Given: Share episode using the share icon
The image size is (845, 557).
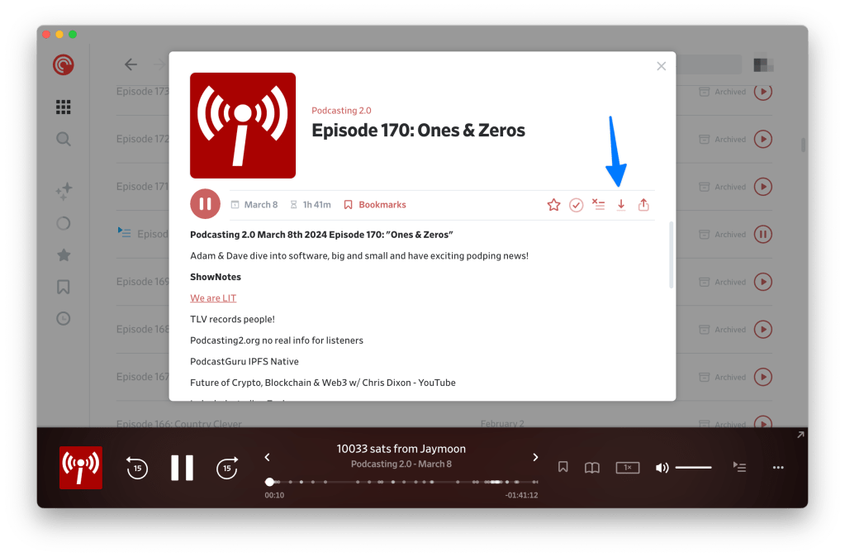Looking at the screenshot, I should [x=643, y=205].
